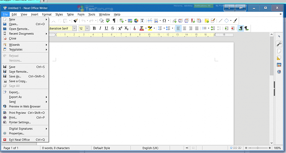Click the font color swatch icon
Image resolution: width=286 pixels, height=153 pixels.
click(x=142, y=29)
